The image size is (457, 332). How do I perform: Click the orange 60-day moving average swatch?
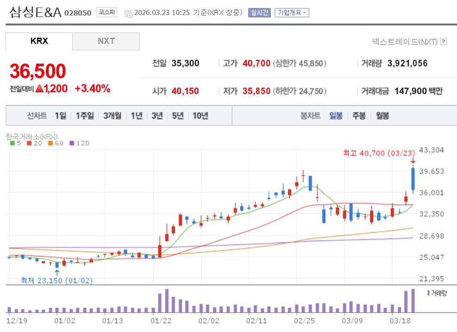(50, 143)
